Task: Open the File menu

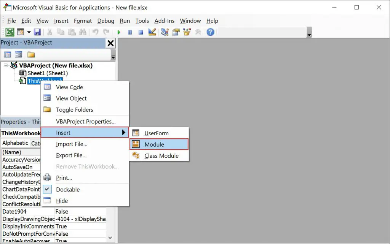Action: (11, 21)
